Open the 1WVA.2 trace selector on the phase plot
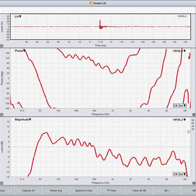Image resolution: width=196 pixels, height=196 pixels. click(x=179, y=51)
